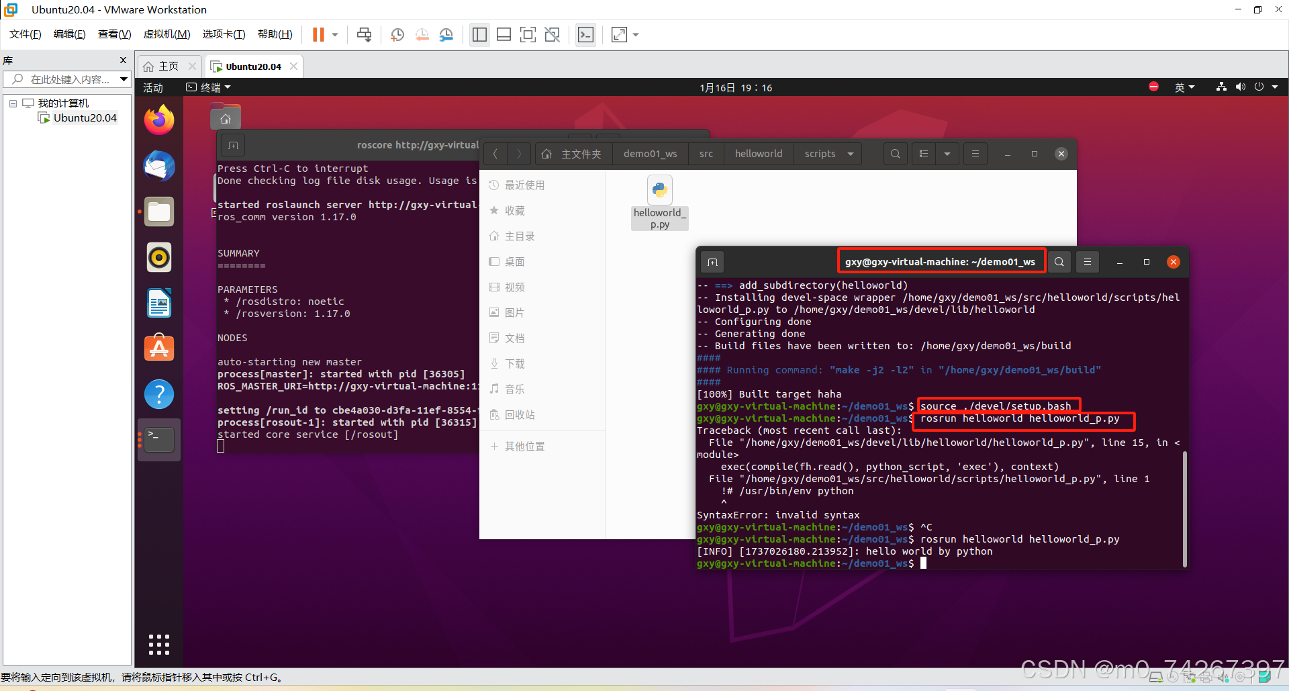Go back in the file manager
This screenshot has width=1289, height=691.
(495, 154)
